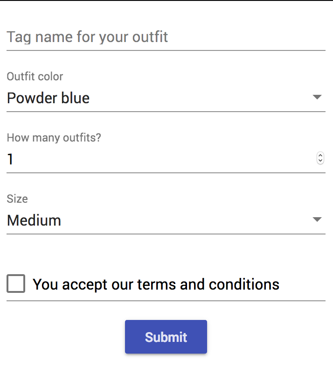Click the digit 1 in the quantity field
The image size is (333, 369).
pyautogui.click(x=10, y=159)
